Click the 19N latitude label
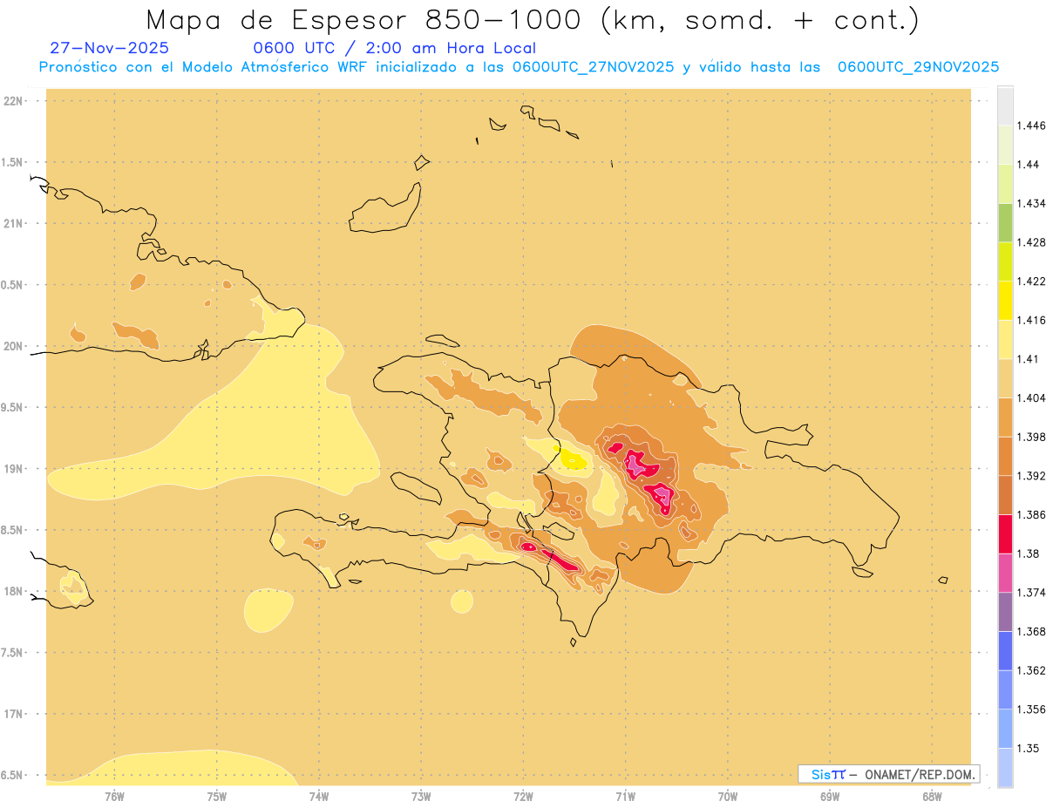Image resolution: width=1046 pixels, height=808 pixels. (x=13, y=469)
